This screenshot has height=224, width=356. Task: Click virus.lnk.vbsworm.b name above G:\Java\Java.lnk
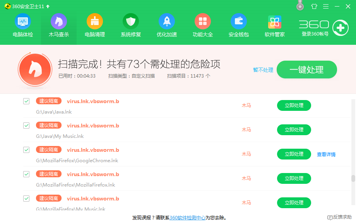point(93,101)
